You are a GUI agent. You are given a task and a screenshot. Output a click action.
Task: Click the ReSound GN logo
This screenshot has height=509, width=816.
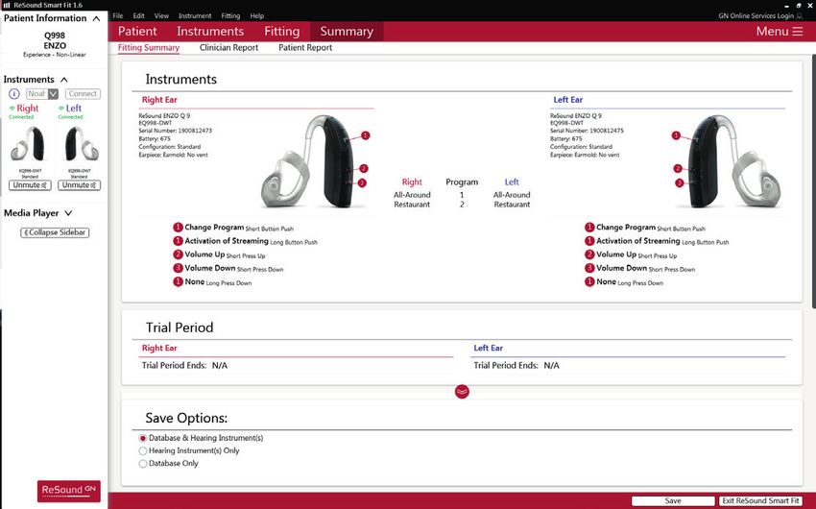(69, 490)
